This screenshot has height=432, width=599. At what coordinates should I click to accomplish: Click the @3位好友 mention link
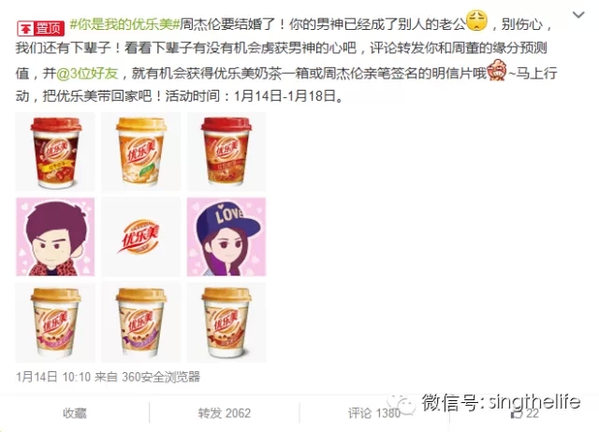point(87,73)
